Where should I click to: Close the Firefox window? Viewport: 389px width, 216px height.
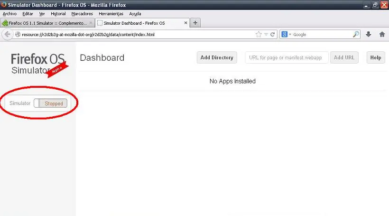pyautogui.click(x=384, y=5)
